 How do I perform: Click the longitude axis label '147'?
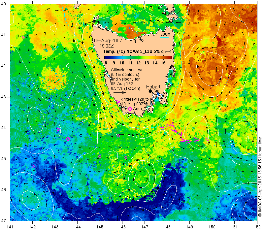[145, 227]
